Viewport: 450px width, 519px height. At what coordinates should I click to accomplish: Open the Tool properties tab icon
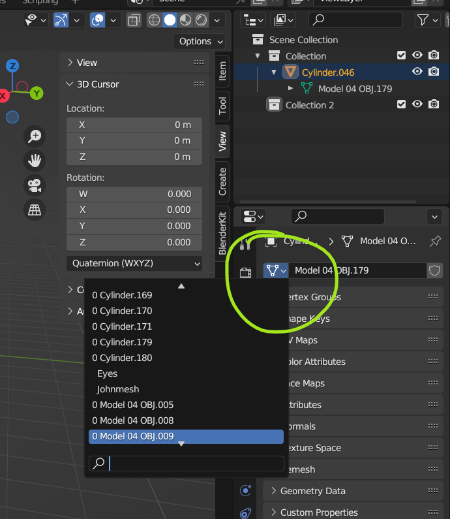pyautogui.click(x=245, y=244)
